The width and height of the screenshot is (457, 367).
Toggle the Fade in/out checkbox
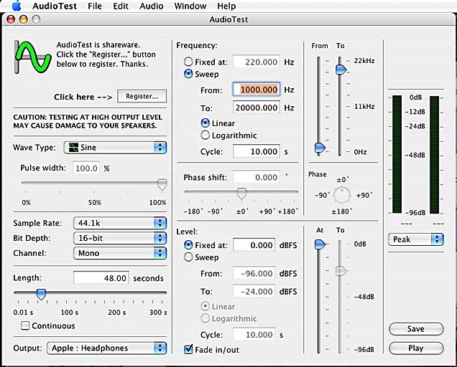[x=188, y=349]
